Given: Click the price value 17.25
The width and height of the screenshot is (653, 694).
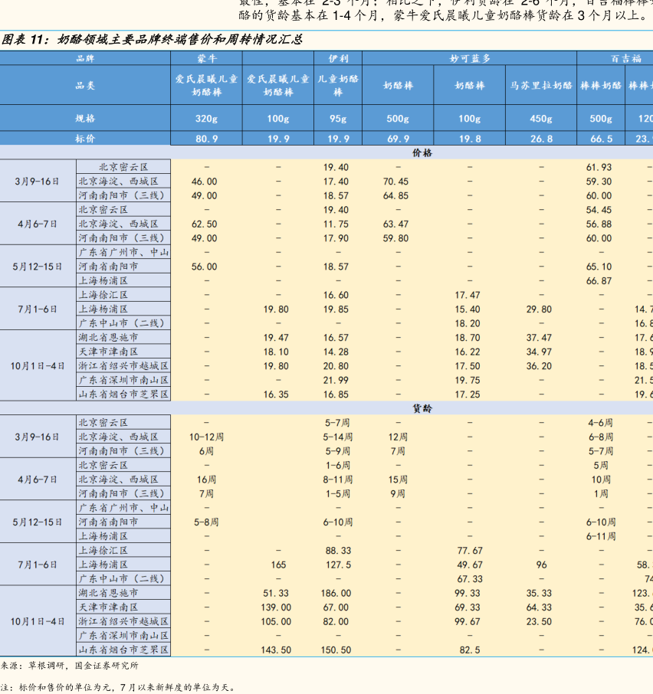Looking at the screenshot, I should 468,394.
